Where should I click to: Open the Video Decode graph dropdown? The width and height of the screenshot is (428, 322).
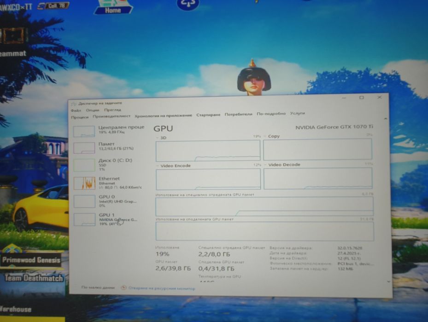coord(282,164)
